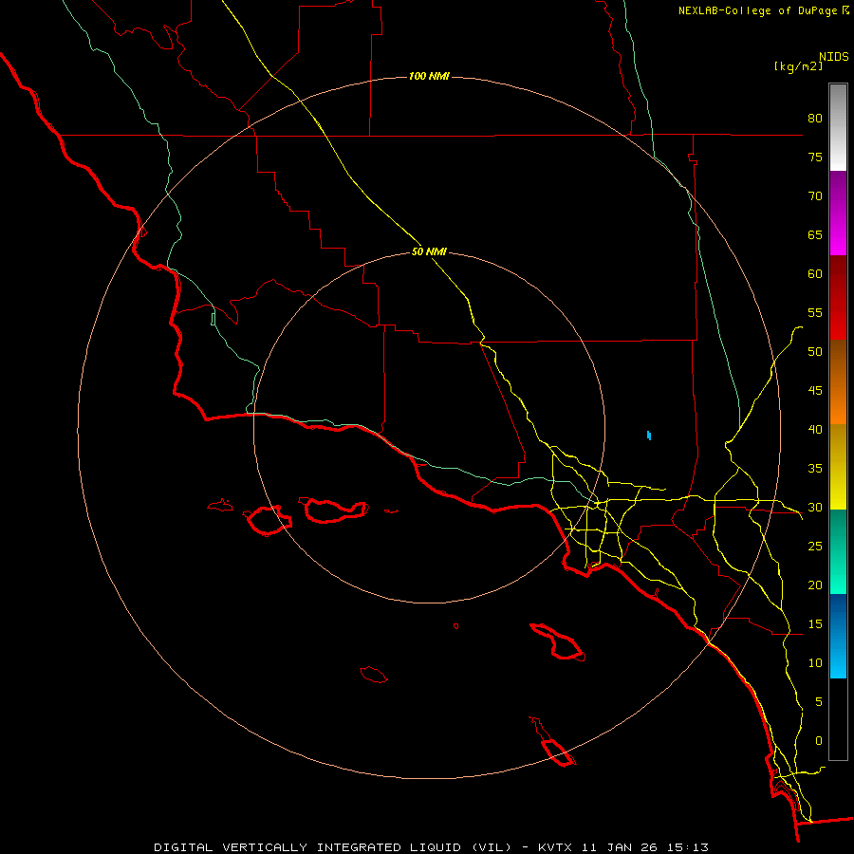The image size is (854, 854).
Task: Click the color scale value 35
Action: [x=815, y=469]
